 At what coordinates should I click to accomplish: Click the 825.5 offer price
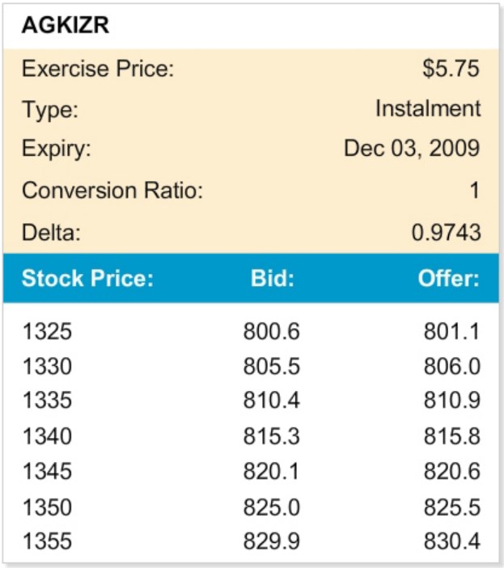point(451,507)
